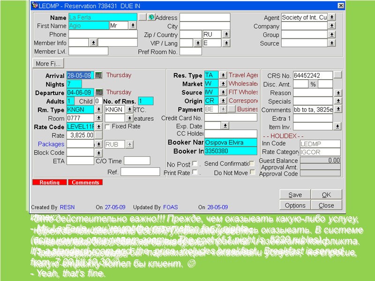
Task: Click the small button beside CRS No.
Action: (338, 75)
